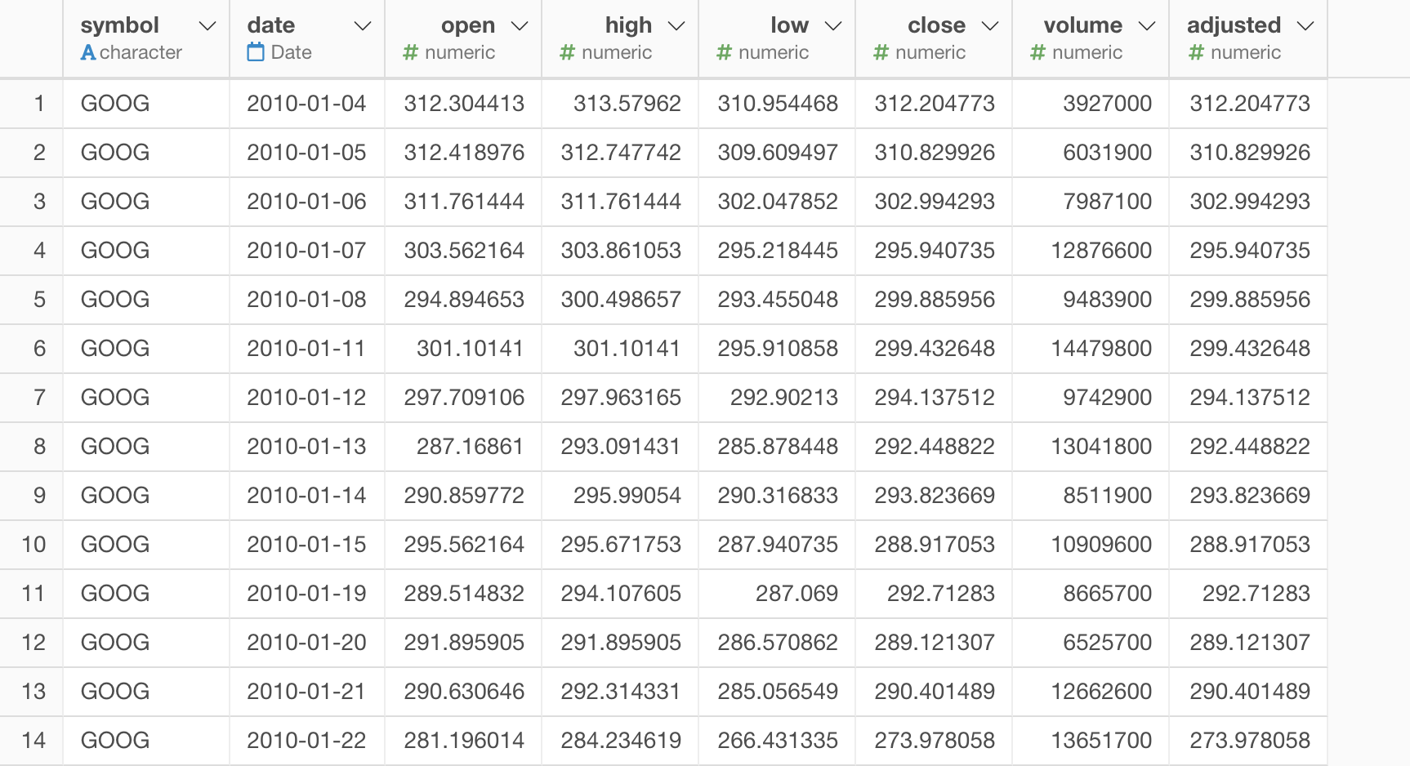This screenshot has width=1410, height=766.
Task: Click low value 287.069
Action: click(x=796, y=594)
